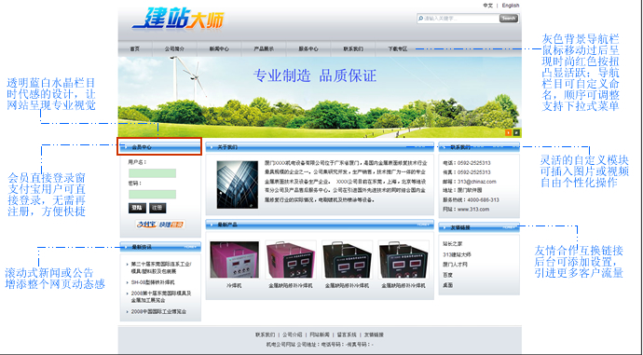Click the dark banner slide indicator
Screen dimensions: 643x355
pyautogui.click(x=516, y=132)
